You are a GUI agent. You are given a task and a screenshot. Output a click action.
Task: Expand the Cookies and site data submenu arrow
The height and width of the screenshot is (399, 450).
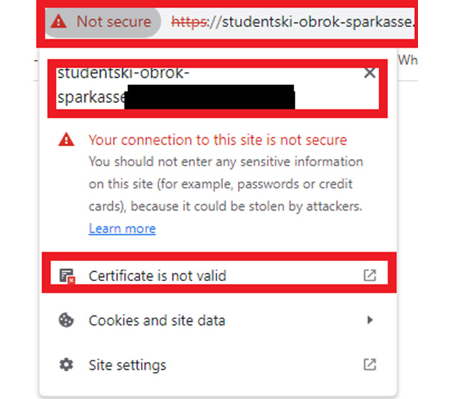(x=370, y=320)
